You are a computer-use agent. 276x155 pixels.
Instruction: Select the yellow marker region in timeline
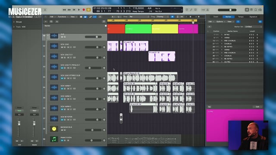click(165, 29)
